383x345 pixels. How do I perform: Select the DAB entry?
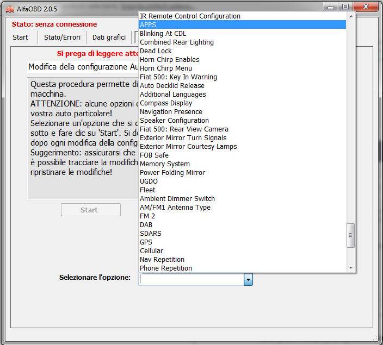(242, 225)
